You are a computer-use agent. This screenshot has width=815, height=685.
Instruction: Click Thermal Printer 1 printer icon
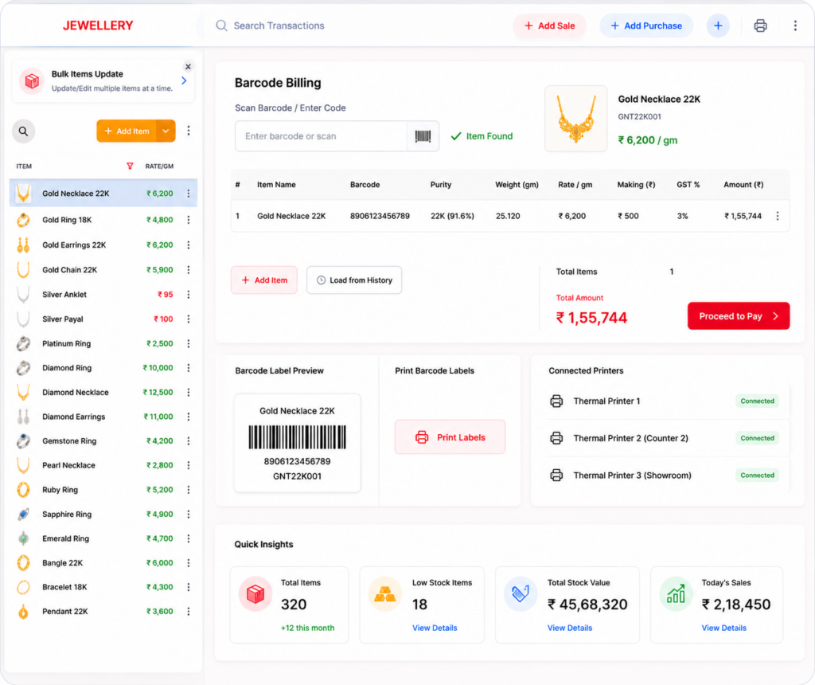tap(556, 401)
